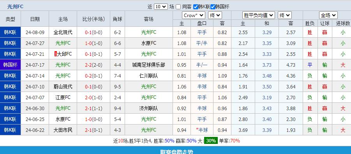This screenshot has height=154, width=351.
Task: Click the 平 result on 24-07-17
Action: (x=310, y=65)
